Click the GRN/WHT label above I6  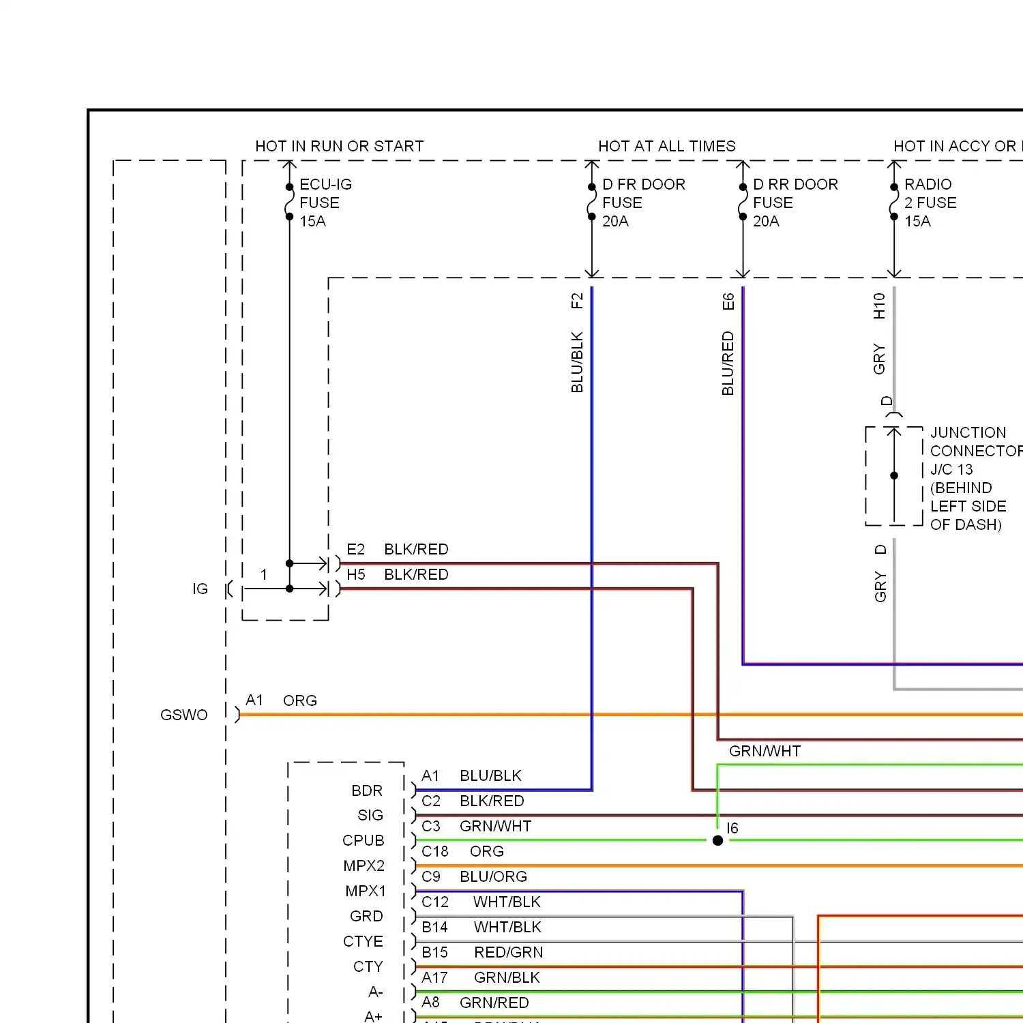765,751
